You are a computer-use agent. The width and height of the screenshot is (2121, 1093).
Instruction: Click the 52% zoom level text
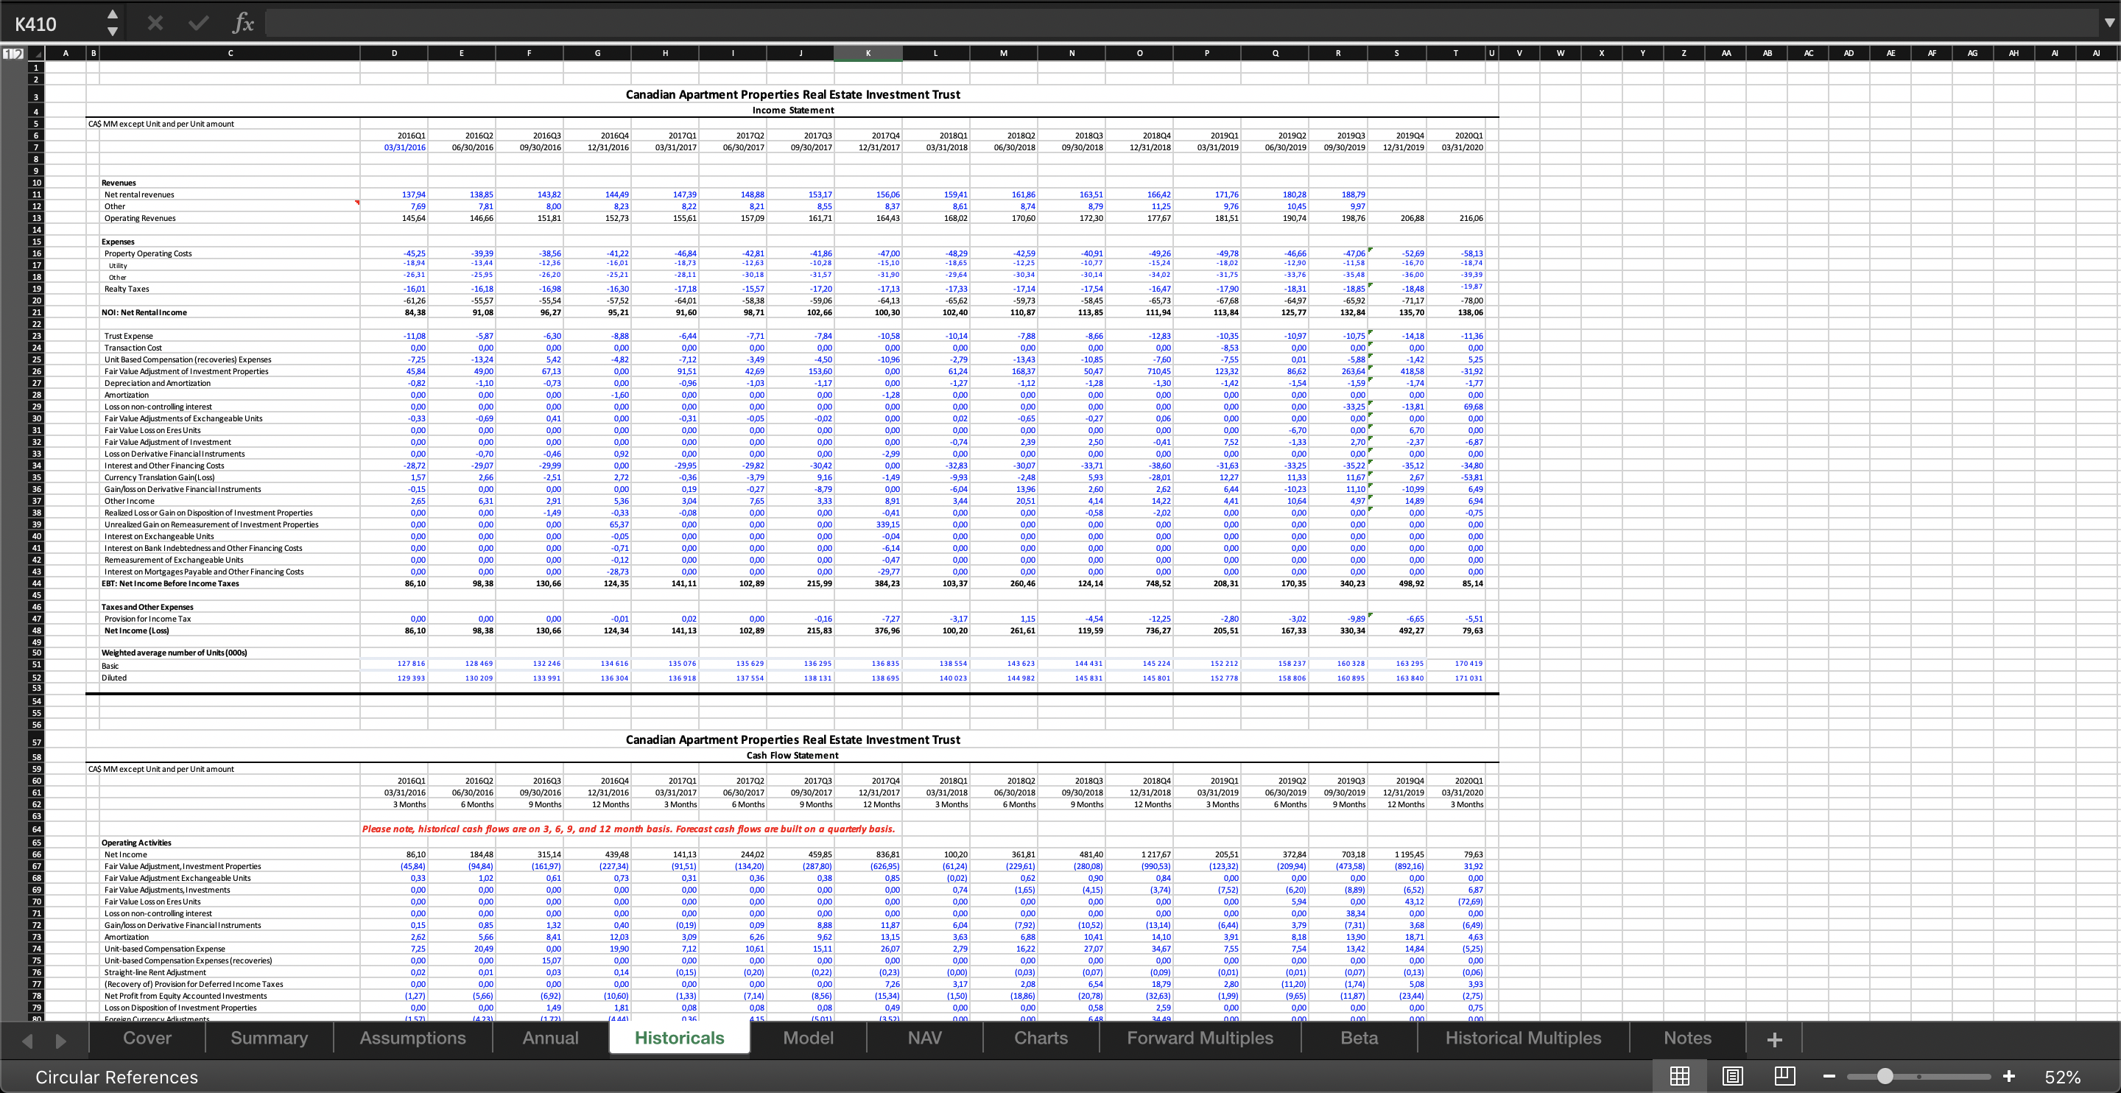click(2063, 1078)
